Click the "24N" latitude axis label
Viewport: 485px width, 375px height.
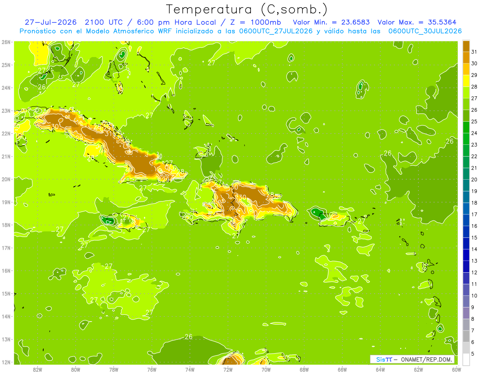pyautogui.click(x=6, y=88)
